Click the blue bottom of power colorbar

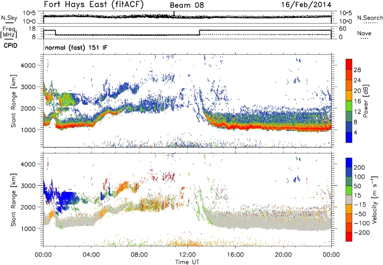[x=349, y=137]
